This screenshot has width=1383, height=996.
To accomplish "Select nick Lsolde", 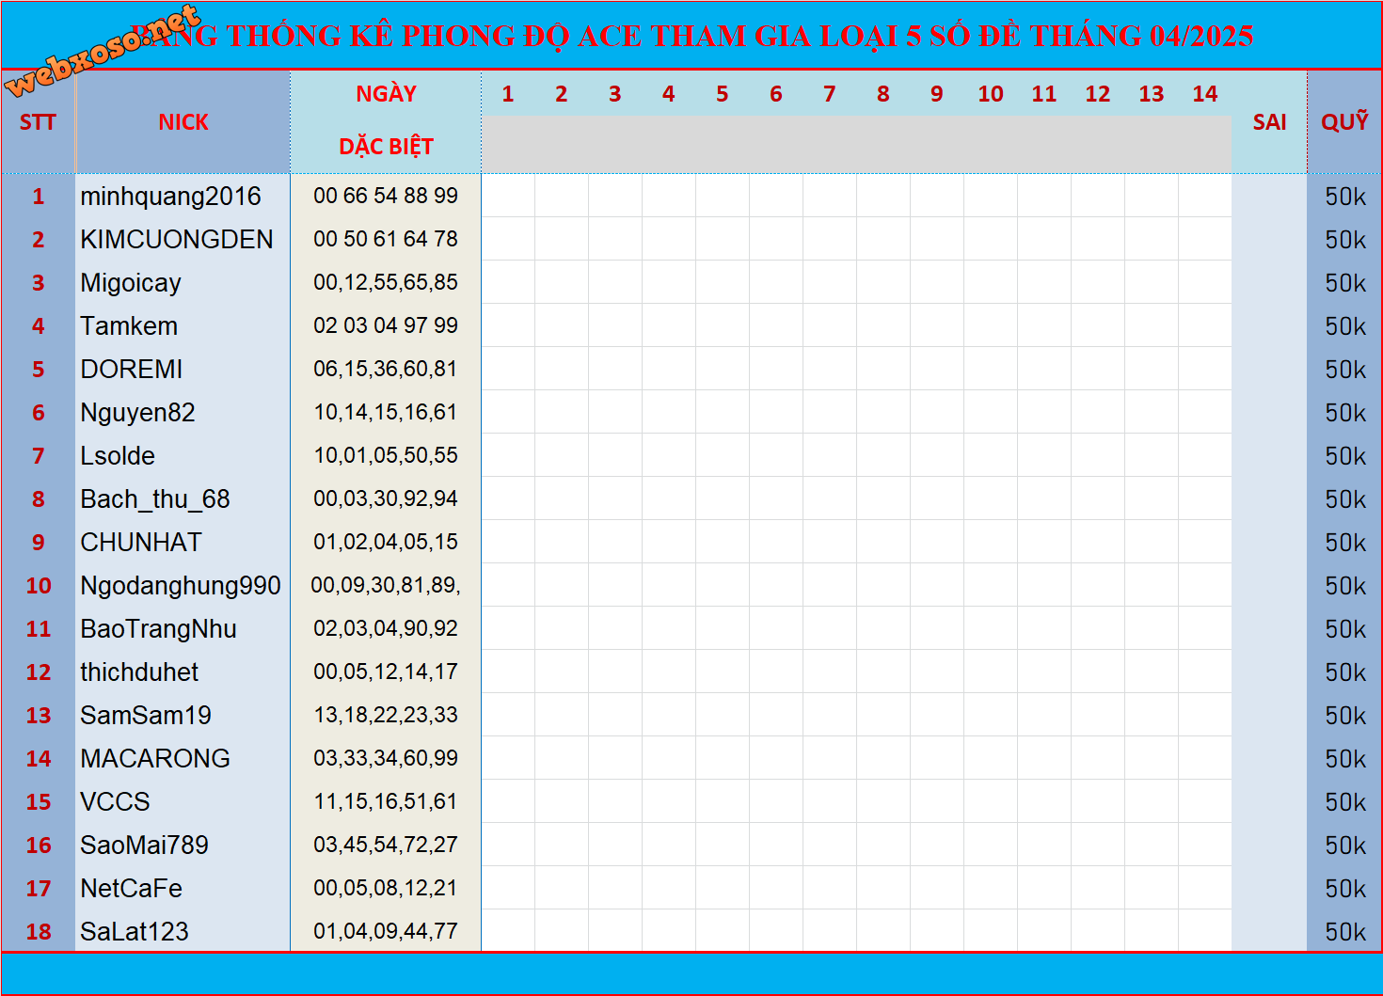I will 118,456.
